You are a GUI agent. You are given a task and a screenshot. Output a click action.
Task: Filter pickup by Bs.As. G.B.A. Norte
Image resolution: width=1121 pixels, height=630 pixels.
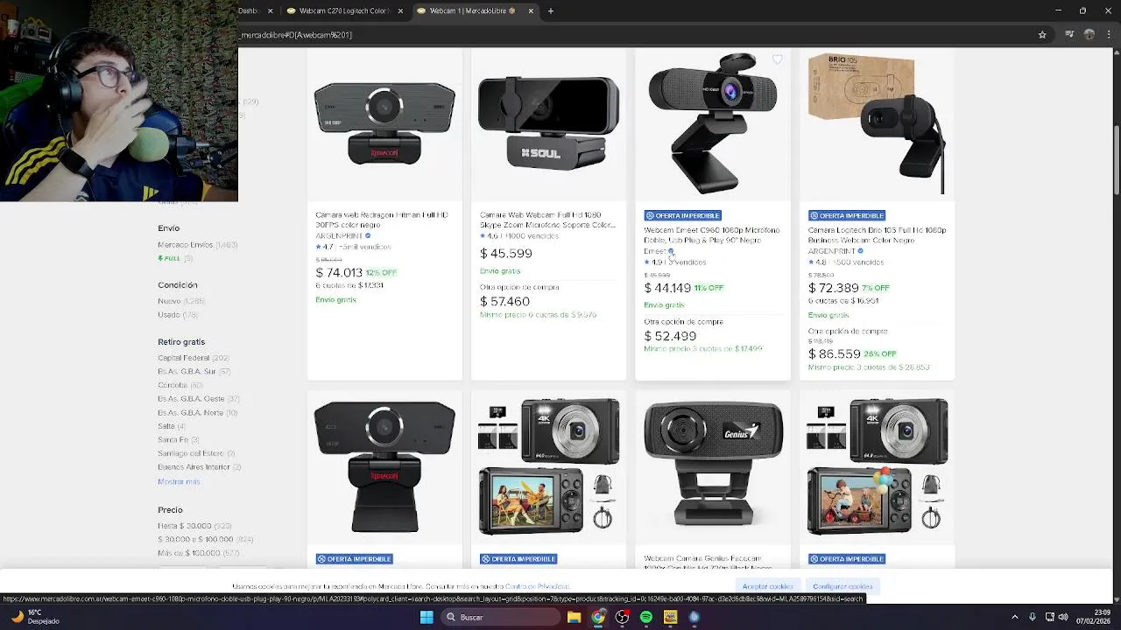click(197, 412)
